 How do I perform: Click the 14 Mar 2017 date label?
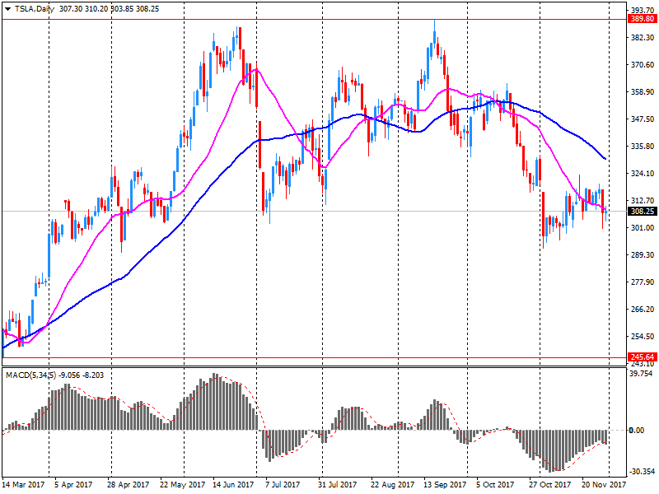(x=25, y=486)
